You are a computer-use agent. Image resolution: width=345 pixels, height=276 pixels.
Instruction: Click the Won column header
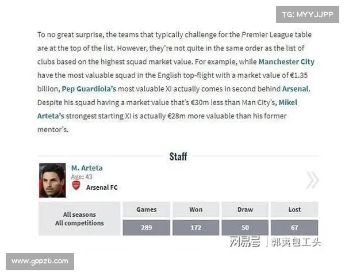click(196, 209)
